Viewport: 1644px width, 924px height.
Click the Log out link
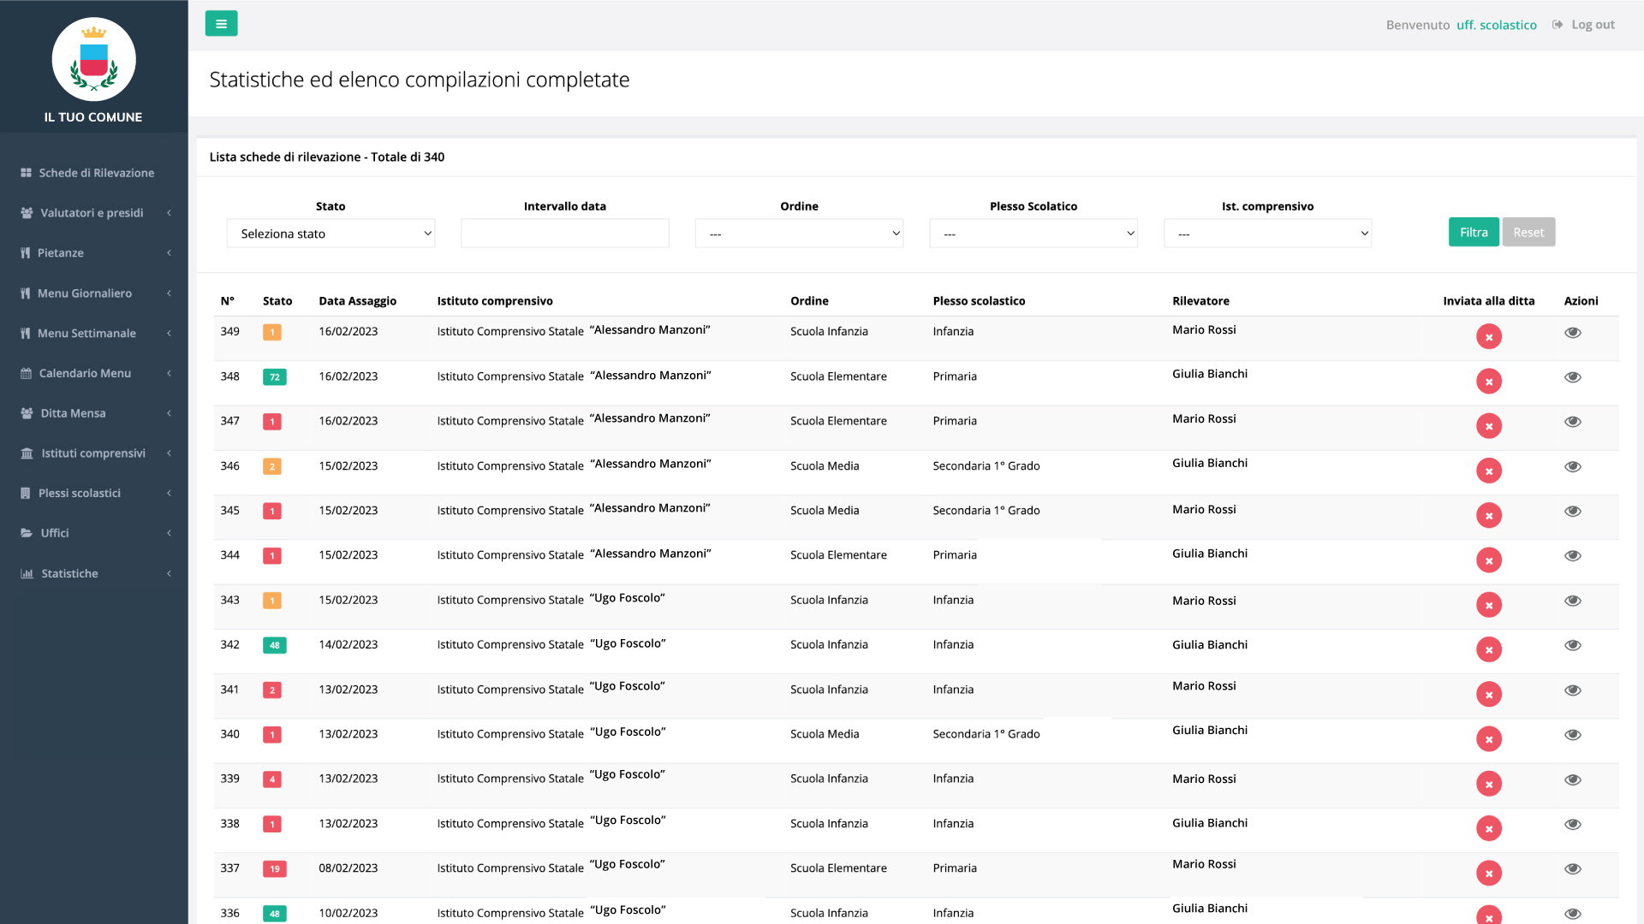1584,25
